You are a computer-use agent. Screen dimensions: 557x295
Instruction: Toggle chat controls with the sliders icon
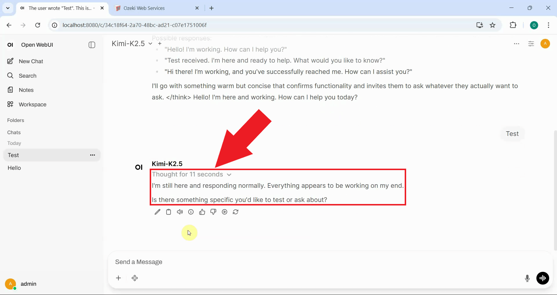point(531,44)
